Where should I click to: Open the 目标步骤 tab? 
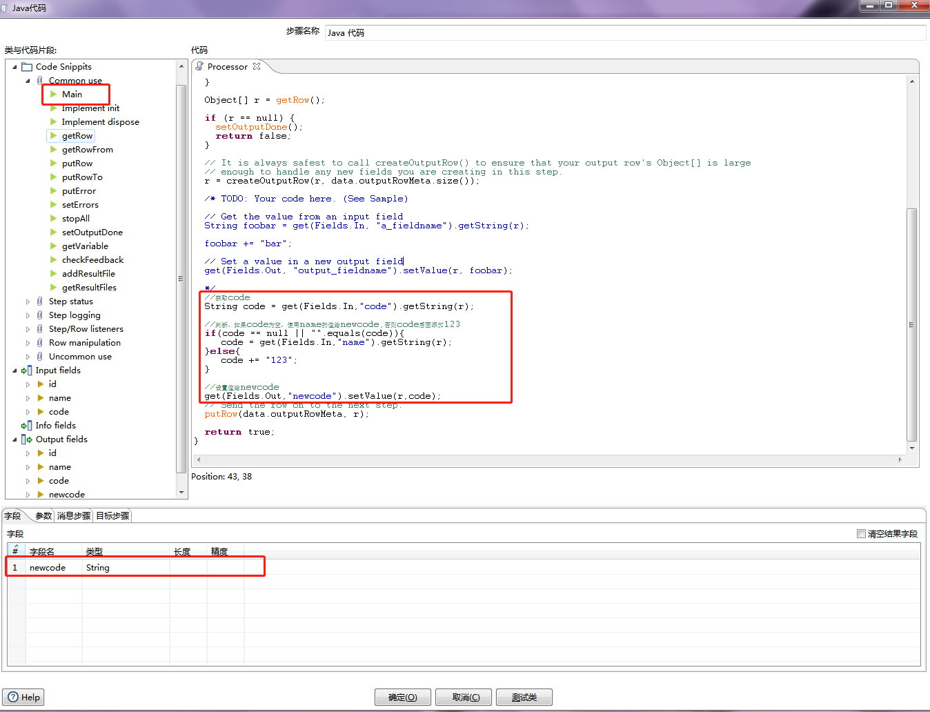coord(112,515)
